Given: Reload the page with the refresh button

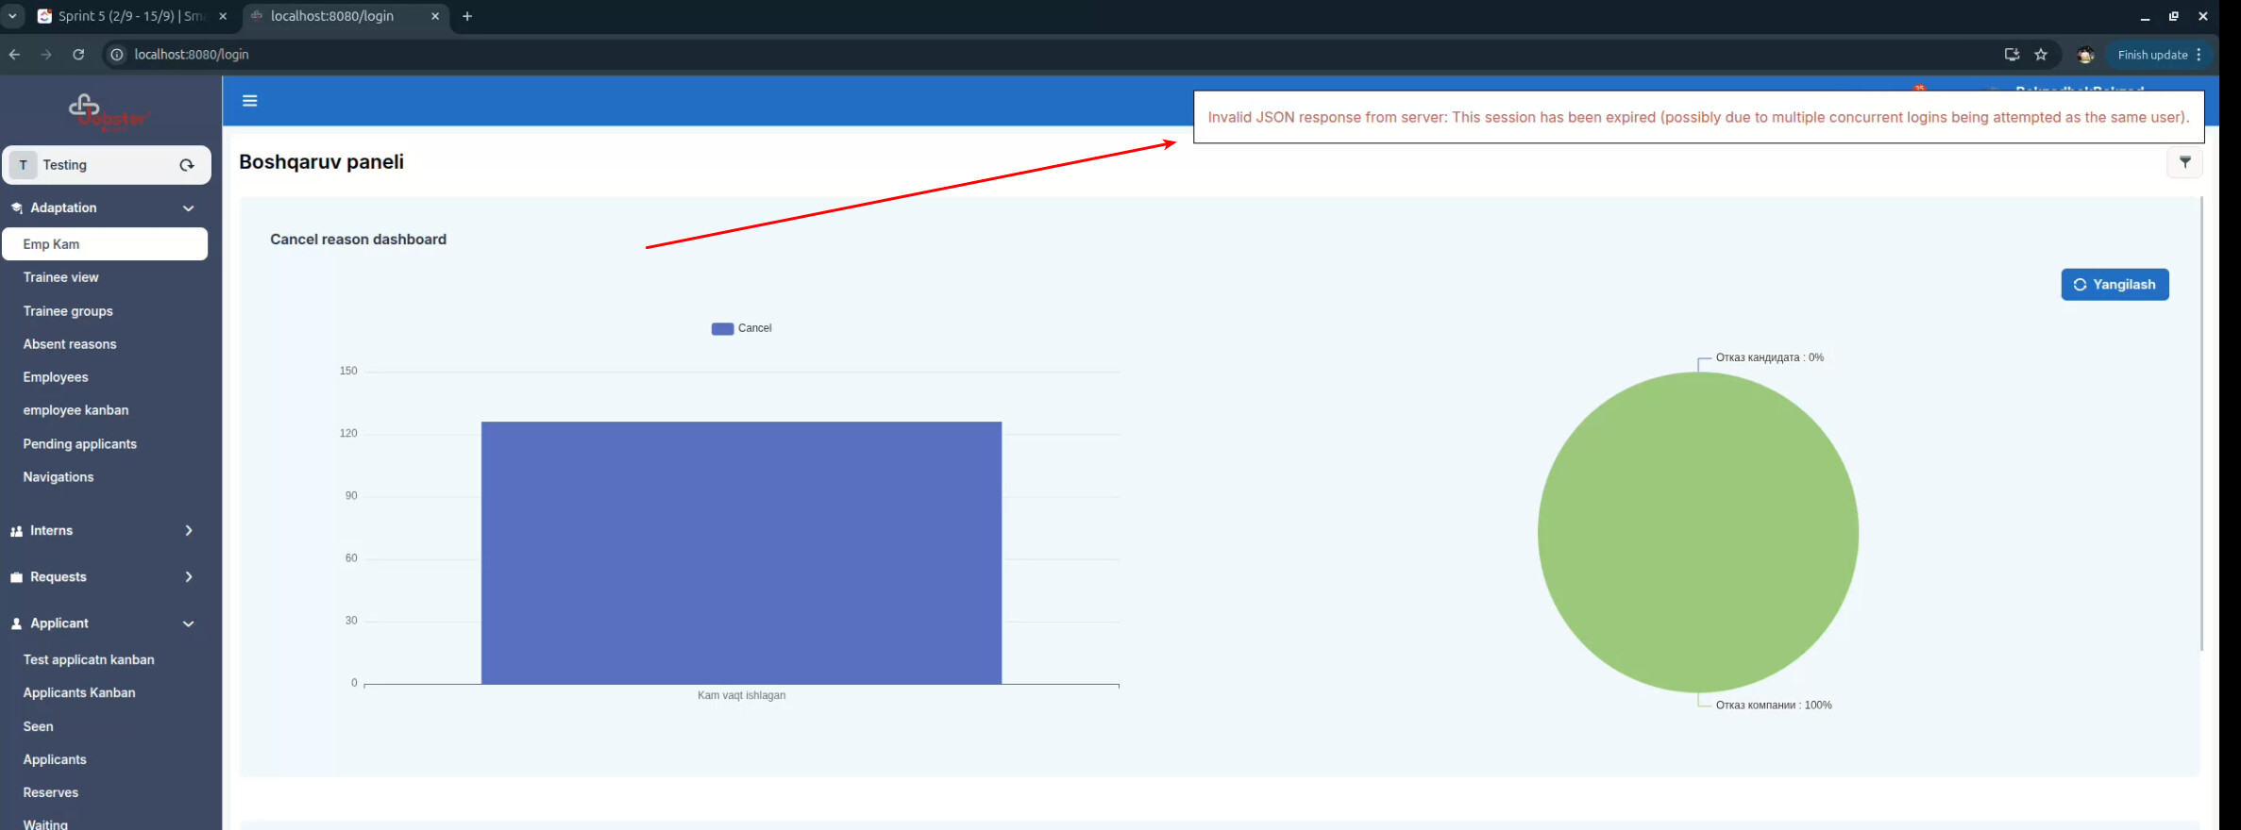Looking at the screenshot, I should 78,55.
